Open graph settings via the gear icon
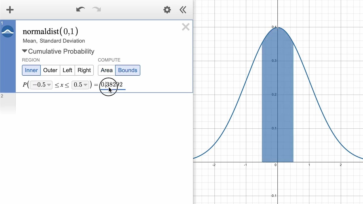Viewport: 363px width, 204px height. [x=167, y=10]
